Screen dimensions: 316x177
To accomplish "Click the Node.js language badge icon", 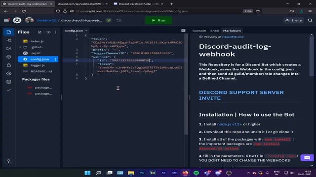I will (109, 20).
